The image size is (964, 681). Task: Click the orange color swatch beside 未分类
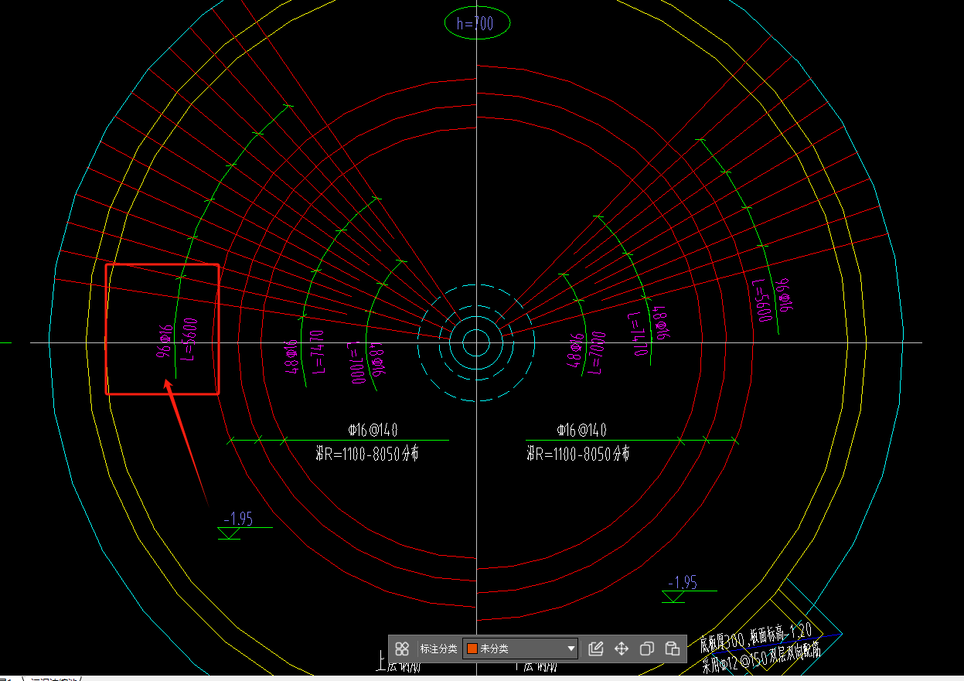[472, 649]
